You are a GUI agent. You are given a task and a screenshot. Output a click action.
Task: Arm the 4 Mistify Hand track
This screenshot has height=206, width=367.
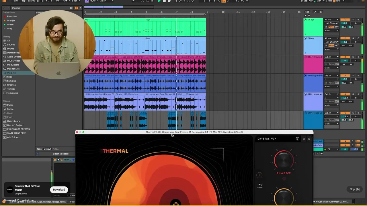pos(358,76)
